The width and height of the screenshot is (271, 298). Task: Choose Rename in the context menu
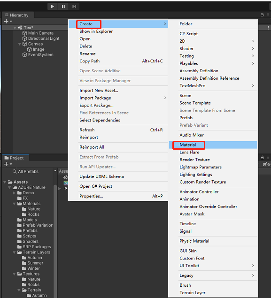118,53
